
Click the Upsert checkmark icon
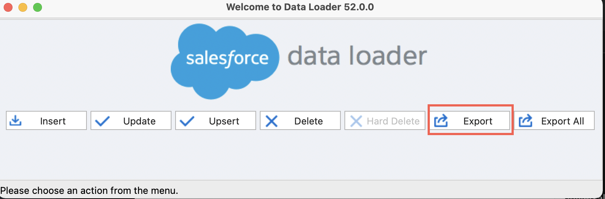[187, 121]
